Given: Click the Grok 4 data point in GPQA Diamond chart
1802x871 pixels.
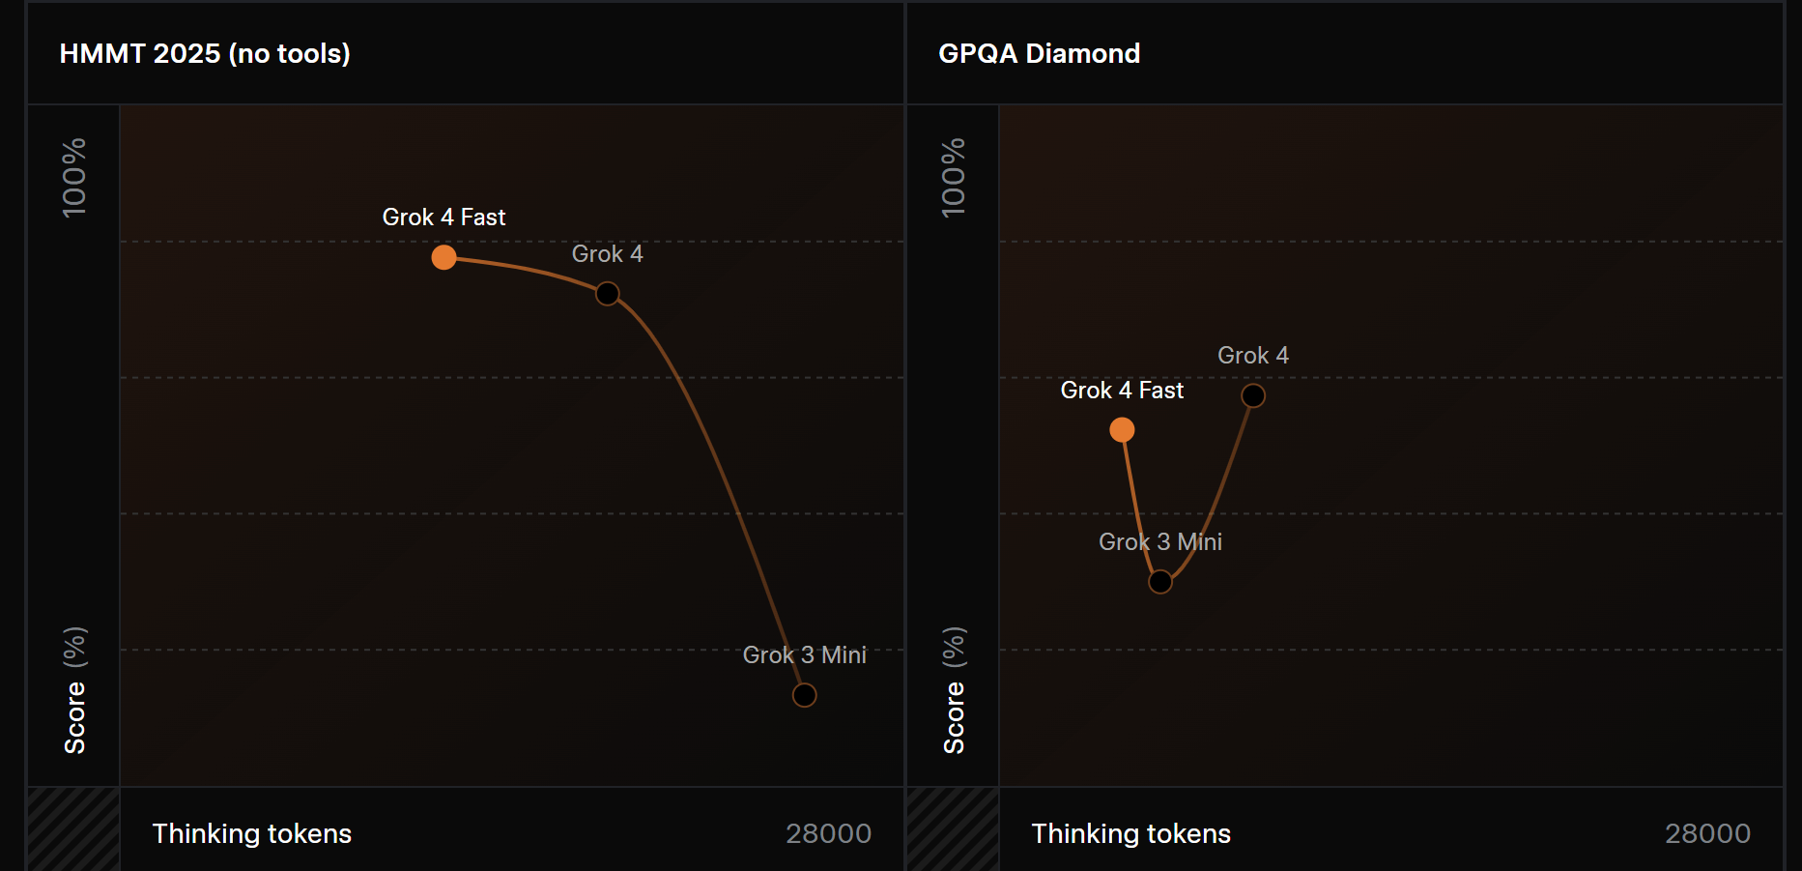Looking at the screenshot, I should point(1253,395).
